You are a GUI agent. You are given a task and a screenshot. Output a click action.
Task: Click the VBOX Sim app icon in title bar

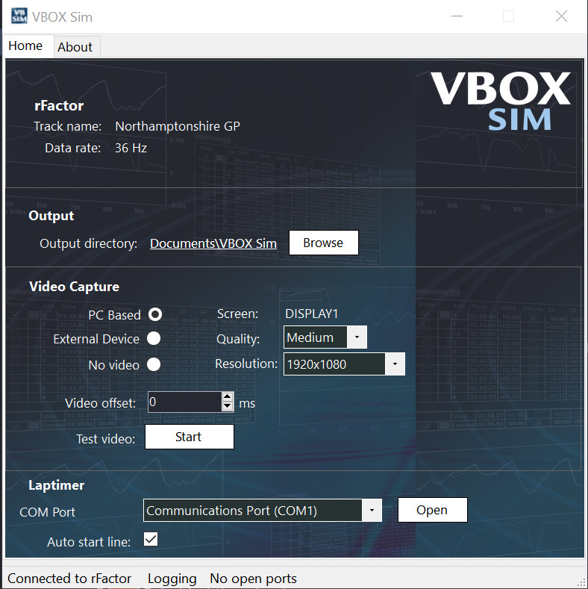coord(19,16)
